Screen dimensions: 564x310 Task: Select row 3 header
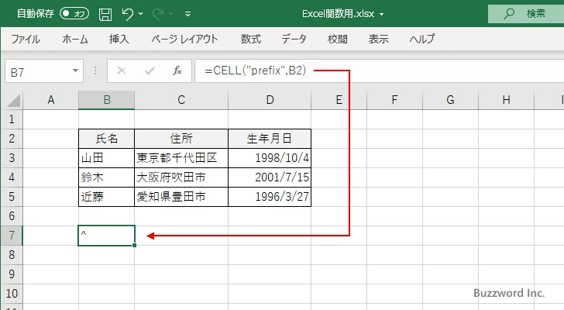click(12, 158)
